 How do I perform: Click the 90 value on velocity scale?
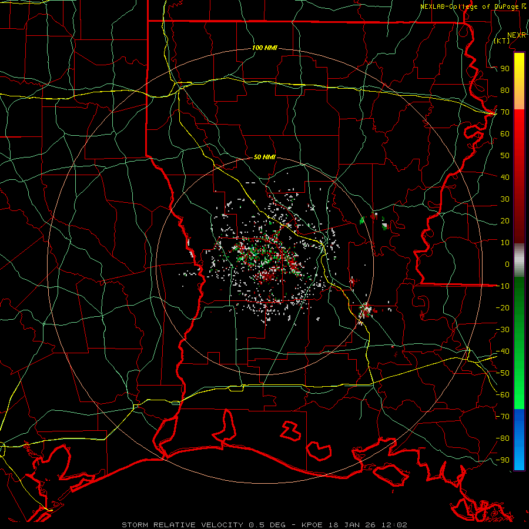[505, 69]
